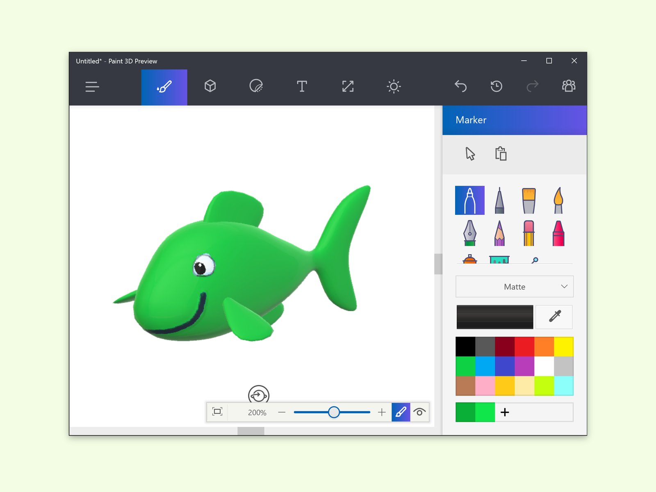
Task: Choose the white color swatch
Action: (x=544, y=367)
